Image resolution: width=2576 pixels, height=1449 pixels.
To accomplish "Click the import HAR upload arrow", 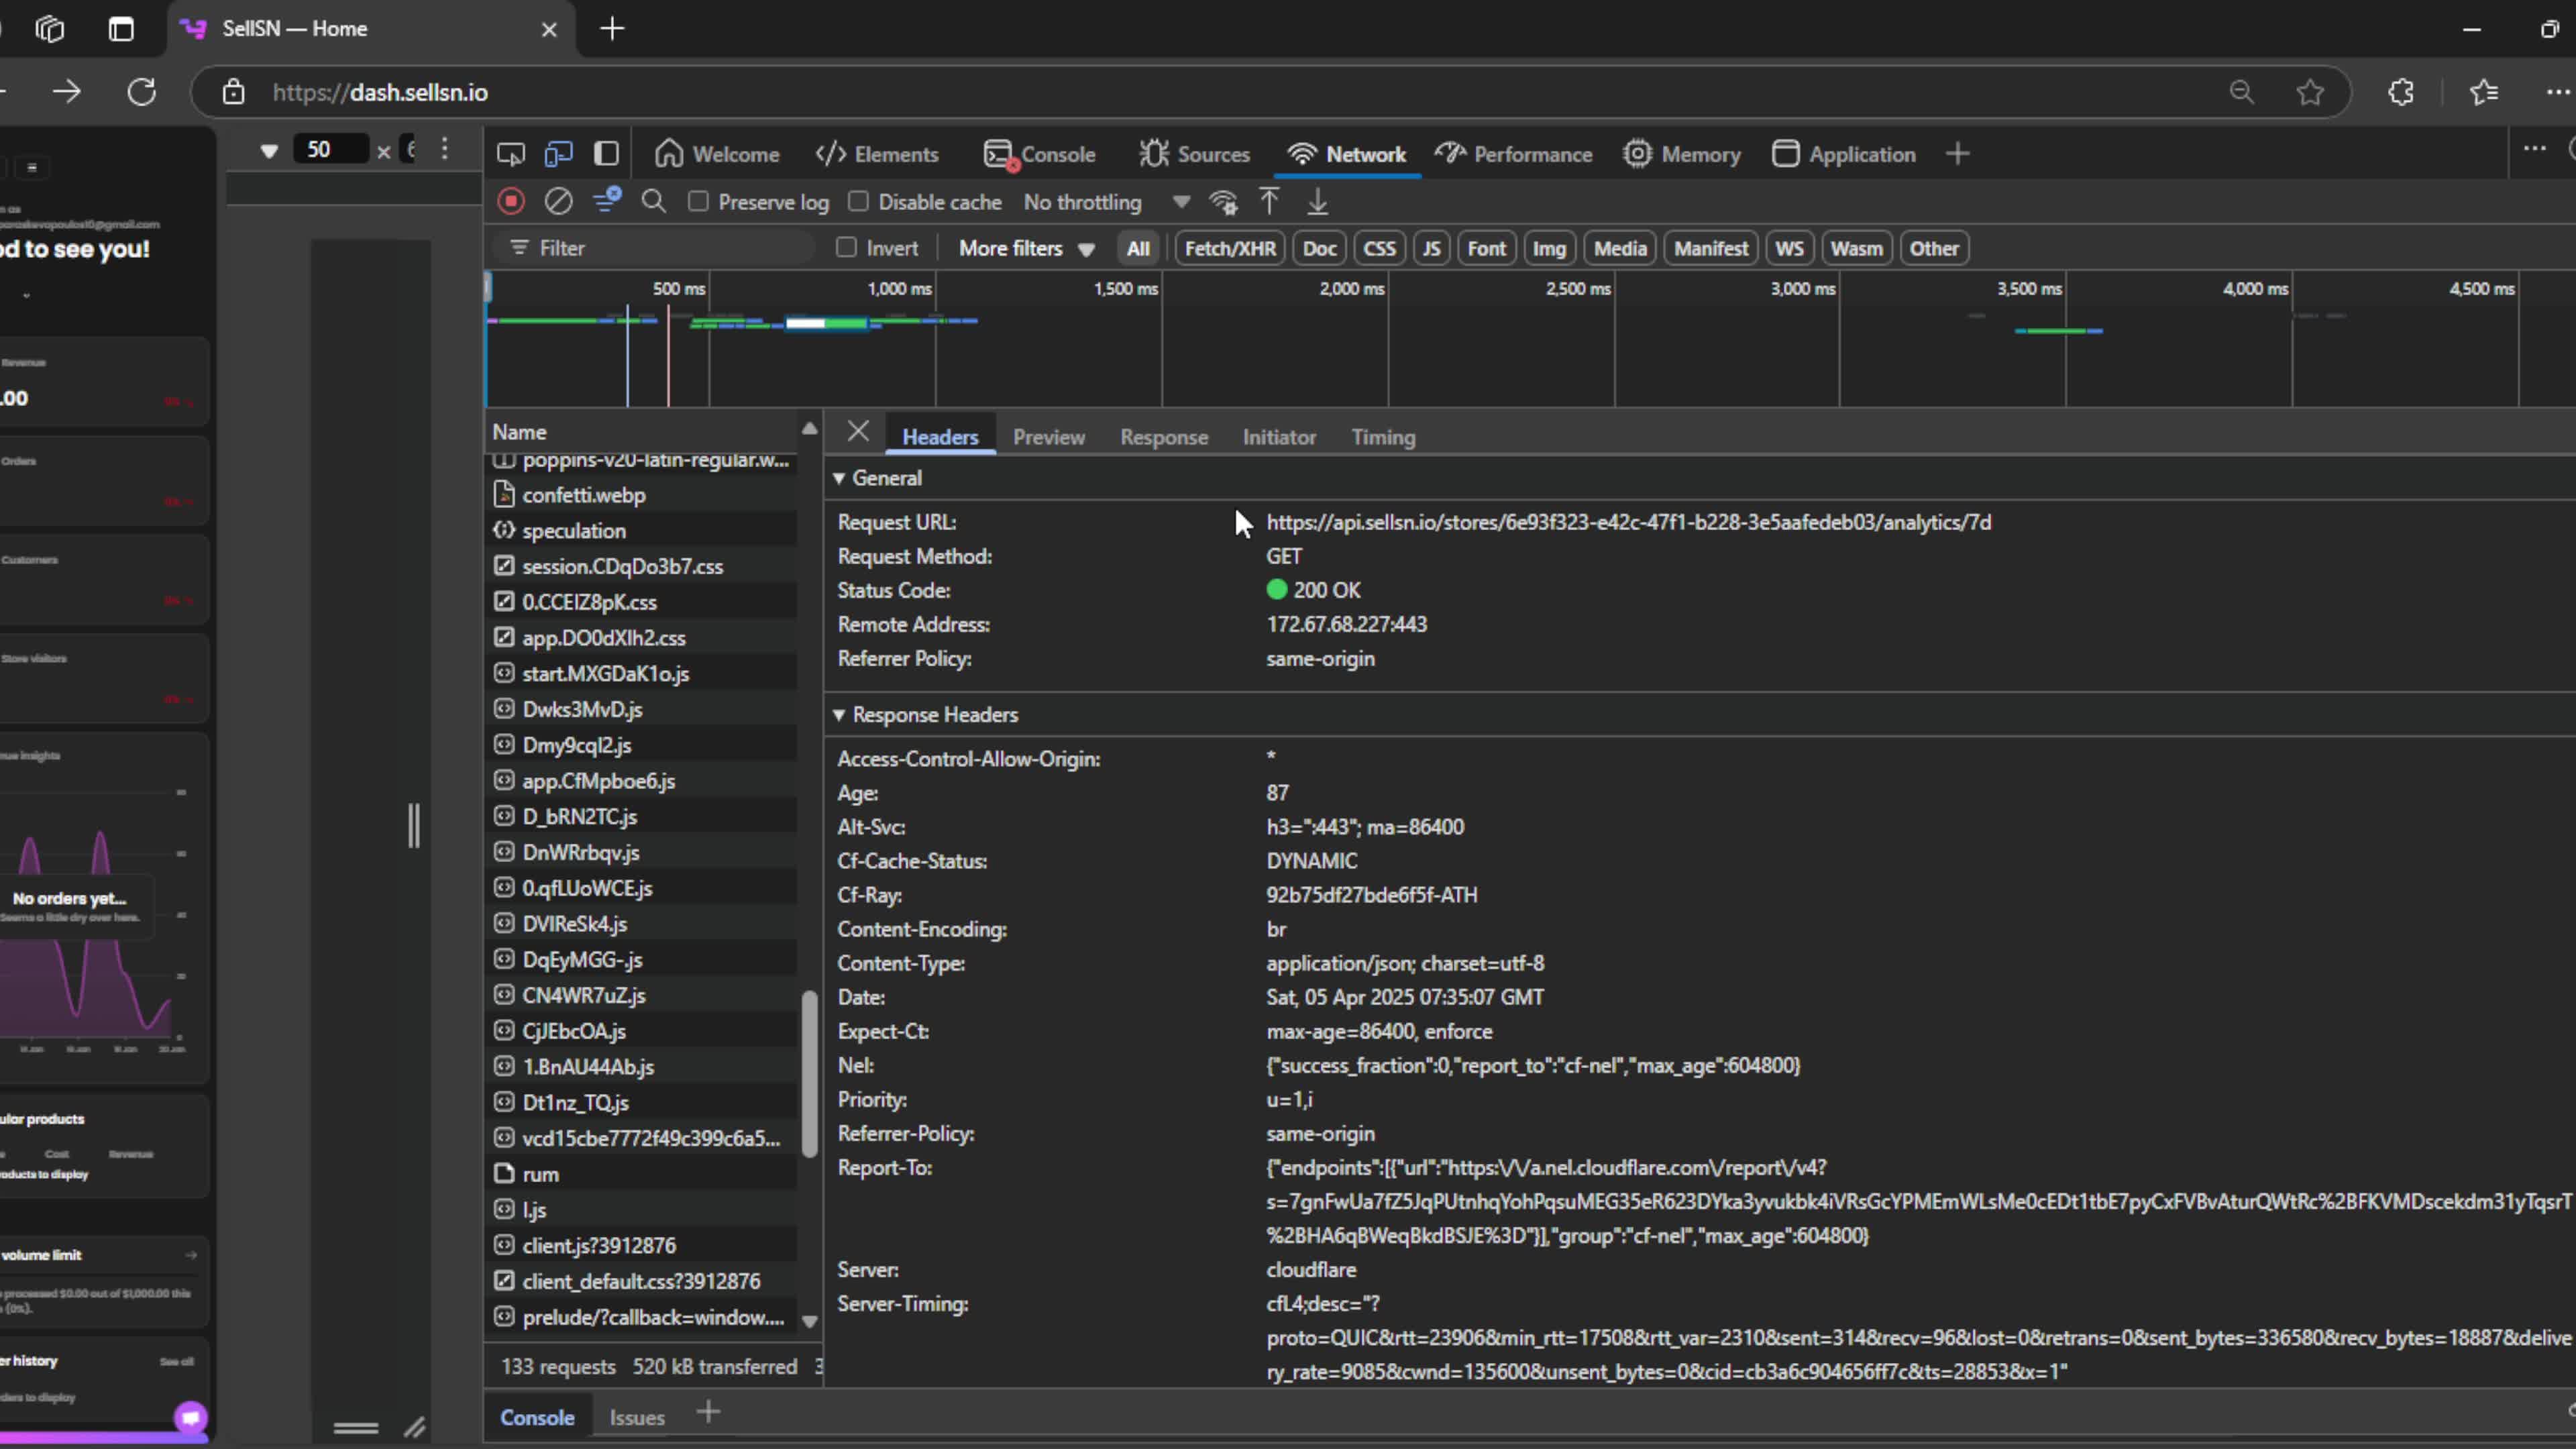I will tap(1269, 202).
